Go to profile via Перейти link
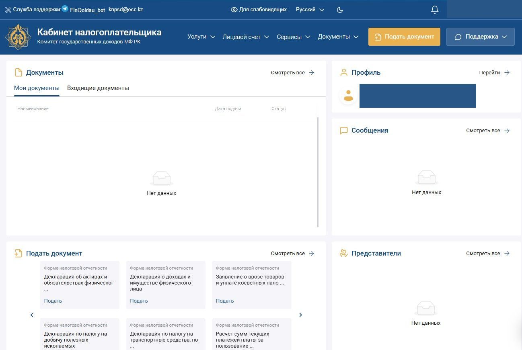The height and width of the screenshot is (350, 522). tap(494, 73)
